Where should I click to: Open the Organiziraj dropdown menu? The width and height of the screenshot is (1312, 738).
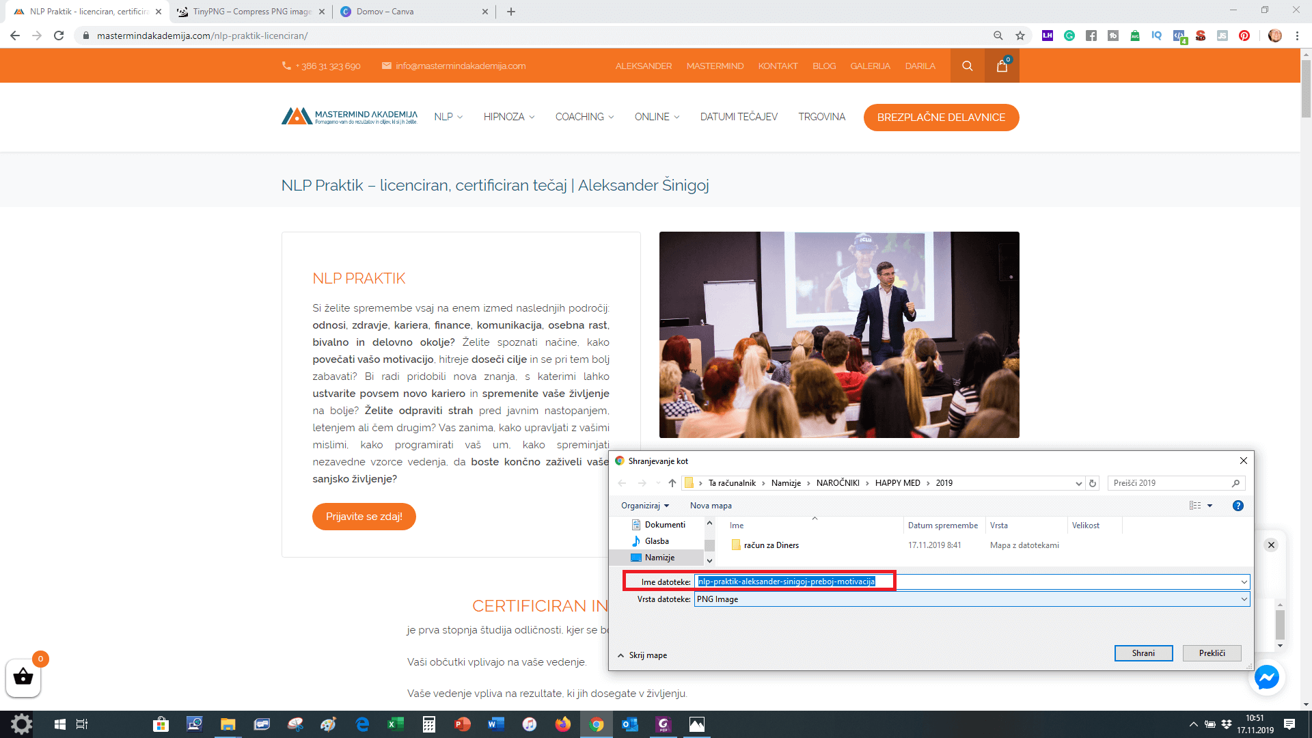[x=645, y=506]
